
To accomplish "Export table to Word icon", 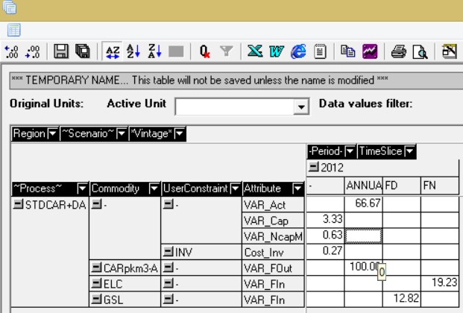I will point(277,51).
